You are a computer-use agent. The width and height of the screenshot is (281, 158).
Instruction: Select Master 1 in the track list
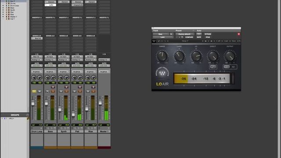(x=14, y=17)
